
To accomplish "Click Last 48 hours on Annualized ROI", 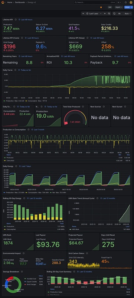I will (x=69, y=56).
